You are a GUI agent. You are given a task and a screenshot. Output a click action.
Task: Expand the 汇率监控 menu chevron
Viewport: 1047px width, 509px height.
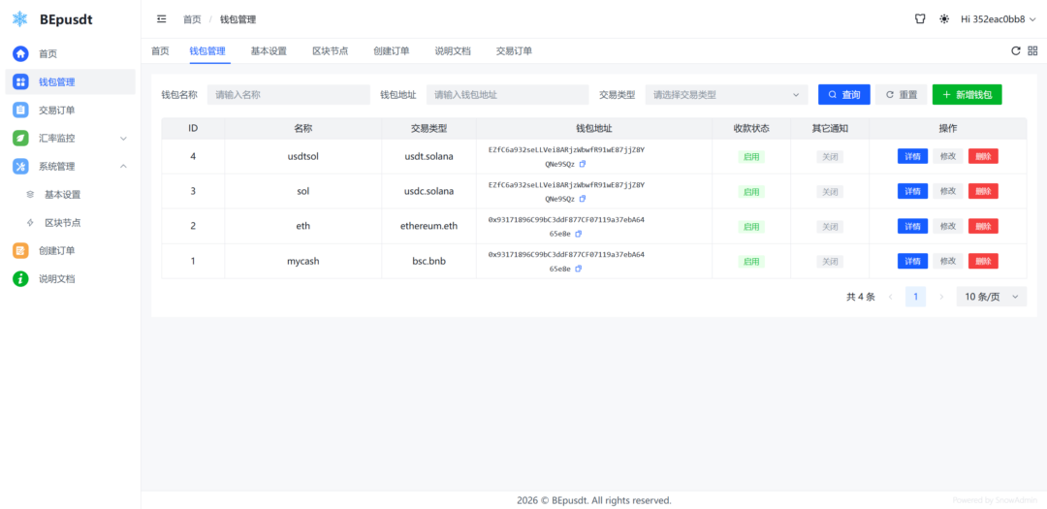(123, 139)
